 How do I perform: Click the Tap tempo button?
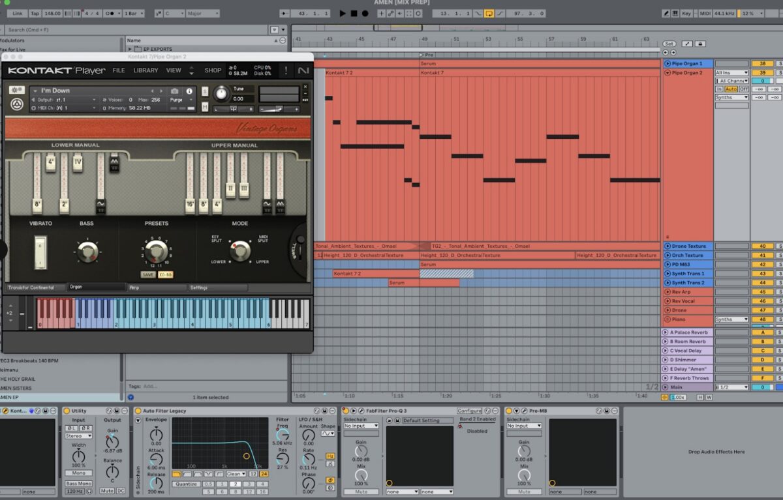(34, 13)
